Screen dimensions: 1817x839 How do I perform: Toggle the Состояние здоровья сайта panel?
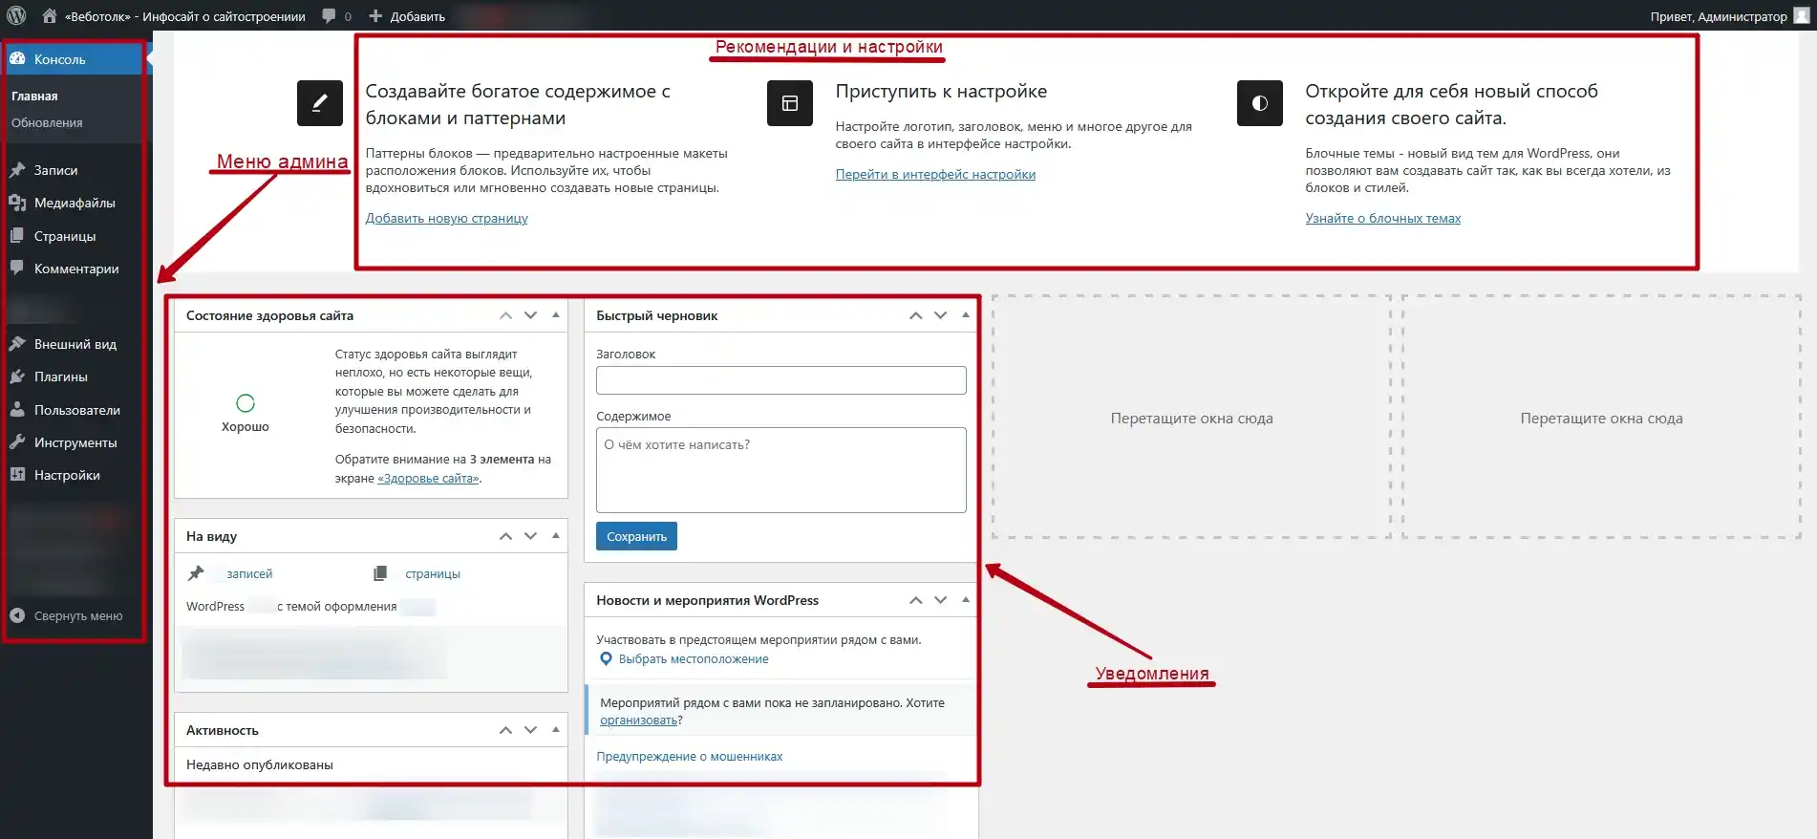[x=556, y=315]
